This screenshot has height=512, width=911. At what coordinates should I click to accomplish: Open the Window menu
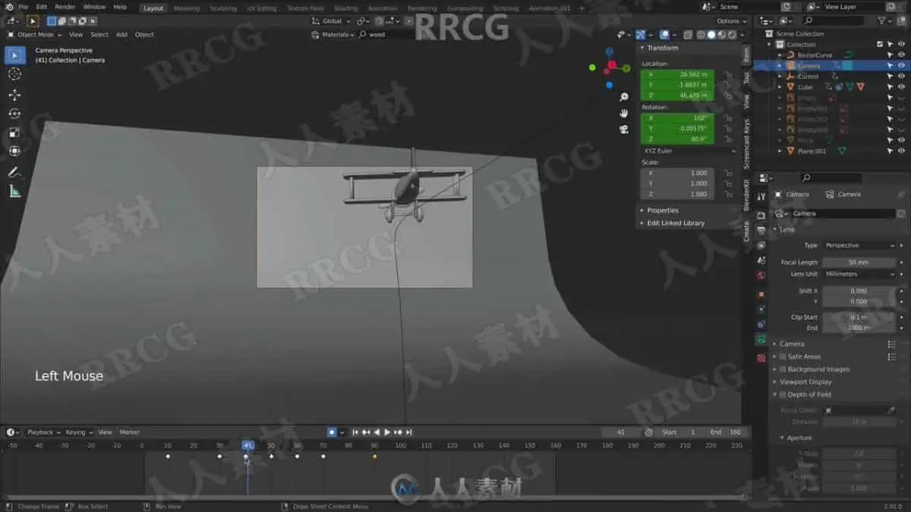(x=94, y=7)
